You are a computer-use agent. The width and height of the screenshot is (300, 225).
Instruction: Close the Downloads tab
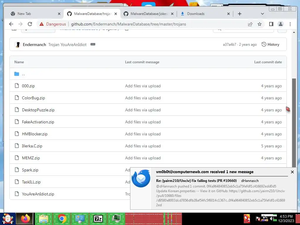tap(229, 14)
